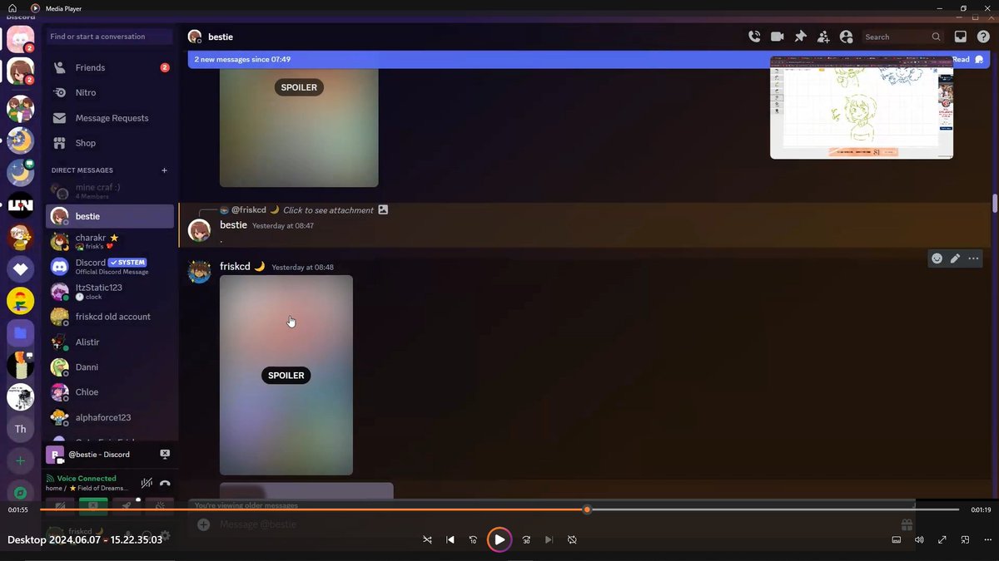Click Find or start a conversation box
The image size is (999, 561).
[x=109, y=37]
